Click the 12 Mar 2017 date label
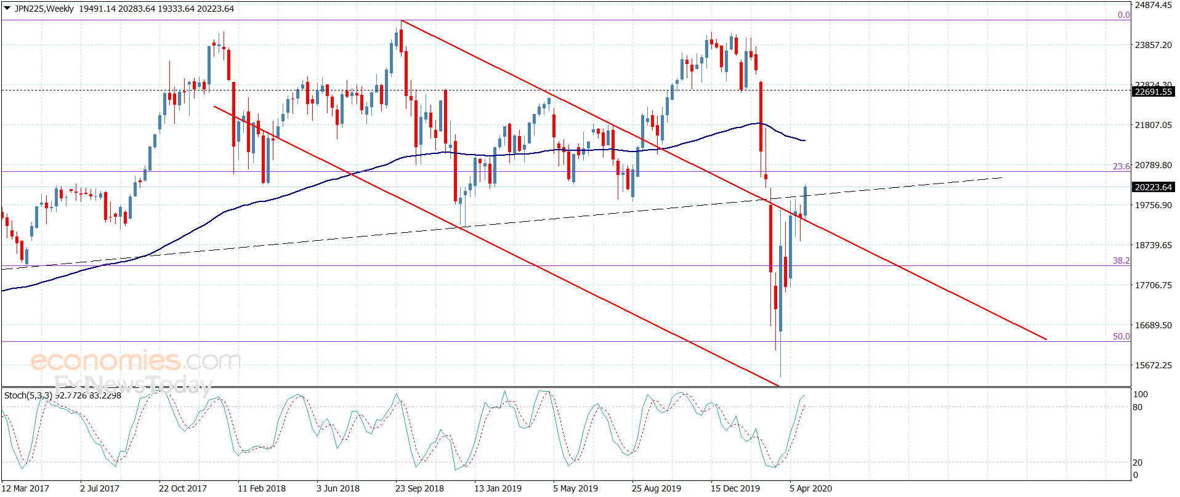The height and width of the screenshot is (497, 1180). coord(25,488)
